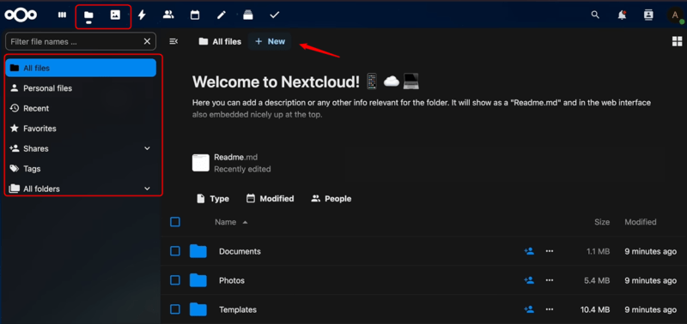The image size is (687, 324).
Task: Open the Photos app icon
Action: (115, 15)
